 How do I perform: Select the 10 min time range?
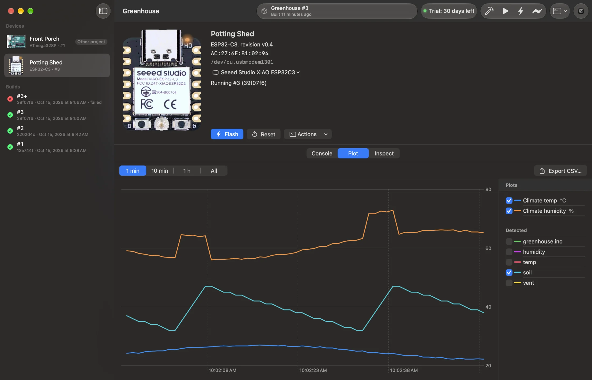(x=160, y=171)
